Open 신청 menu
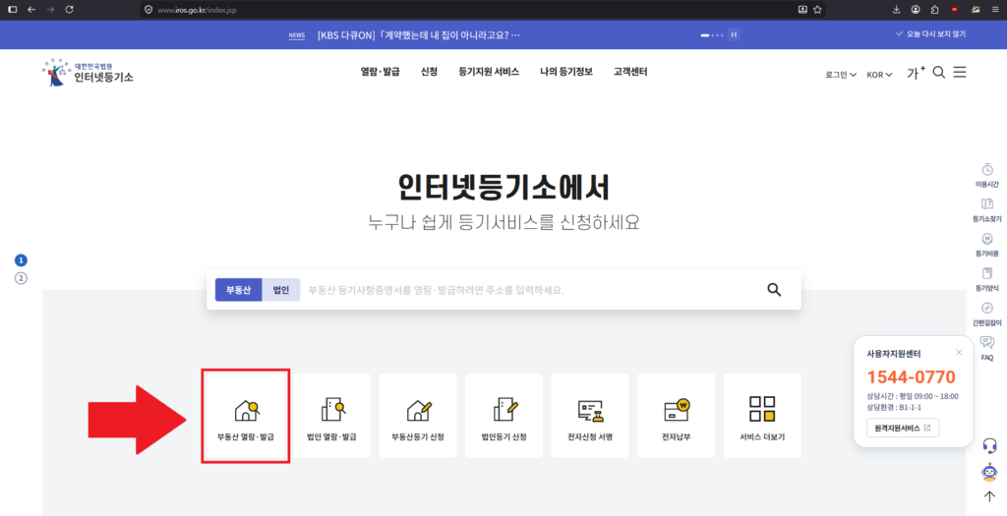The height and width of the screenshot is (516, 1007). pos(429,72)
